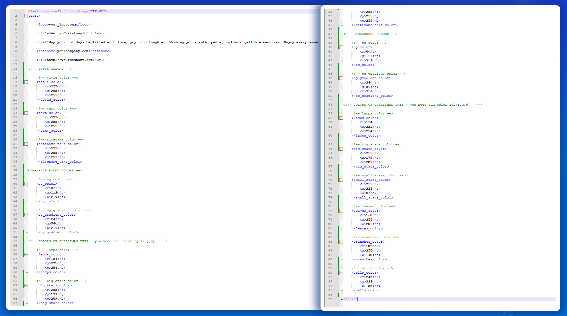Collapse the title_color block fold marker
Screen dimensions: 567x316
pyautogui.click(x=26, y=82)
